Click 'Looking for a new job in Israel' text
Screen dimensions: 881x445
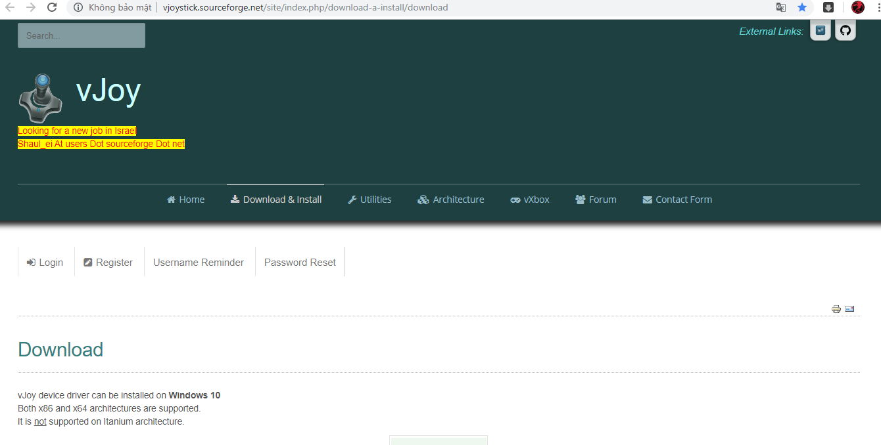pyautogui.click(x=77, y=131)
